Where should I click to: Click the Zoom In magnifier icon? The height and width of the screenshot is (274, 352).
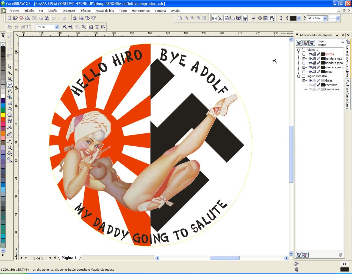(x=65, y=27)
